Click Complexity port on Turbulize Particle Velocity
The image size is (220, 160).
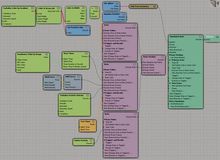[59, 114]
